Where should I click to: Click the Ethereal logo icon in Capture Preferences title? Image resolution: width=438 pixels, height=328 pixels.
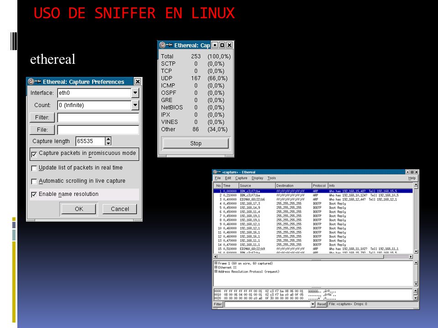coord(31,82)
